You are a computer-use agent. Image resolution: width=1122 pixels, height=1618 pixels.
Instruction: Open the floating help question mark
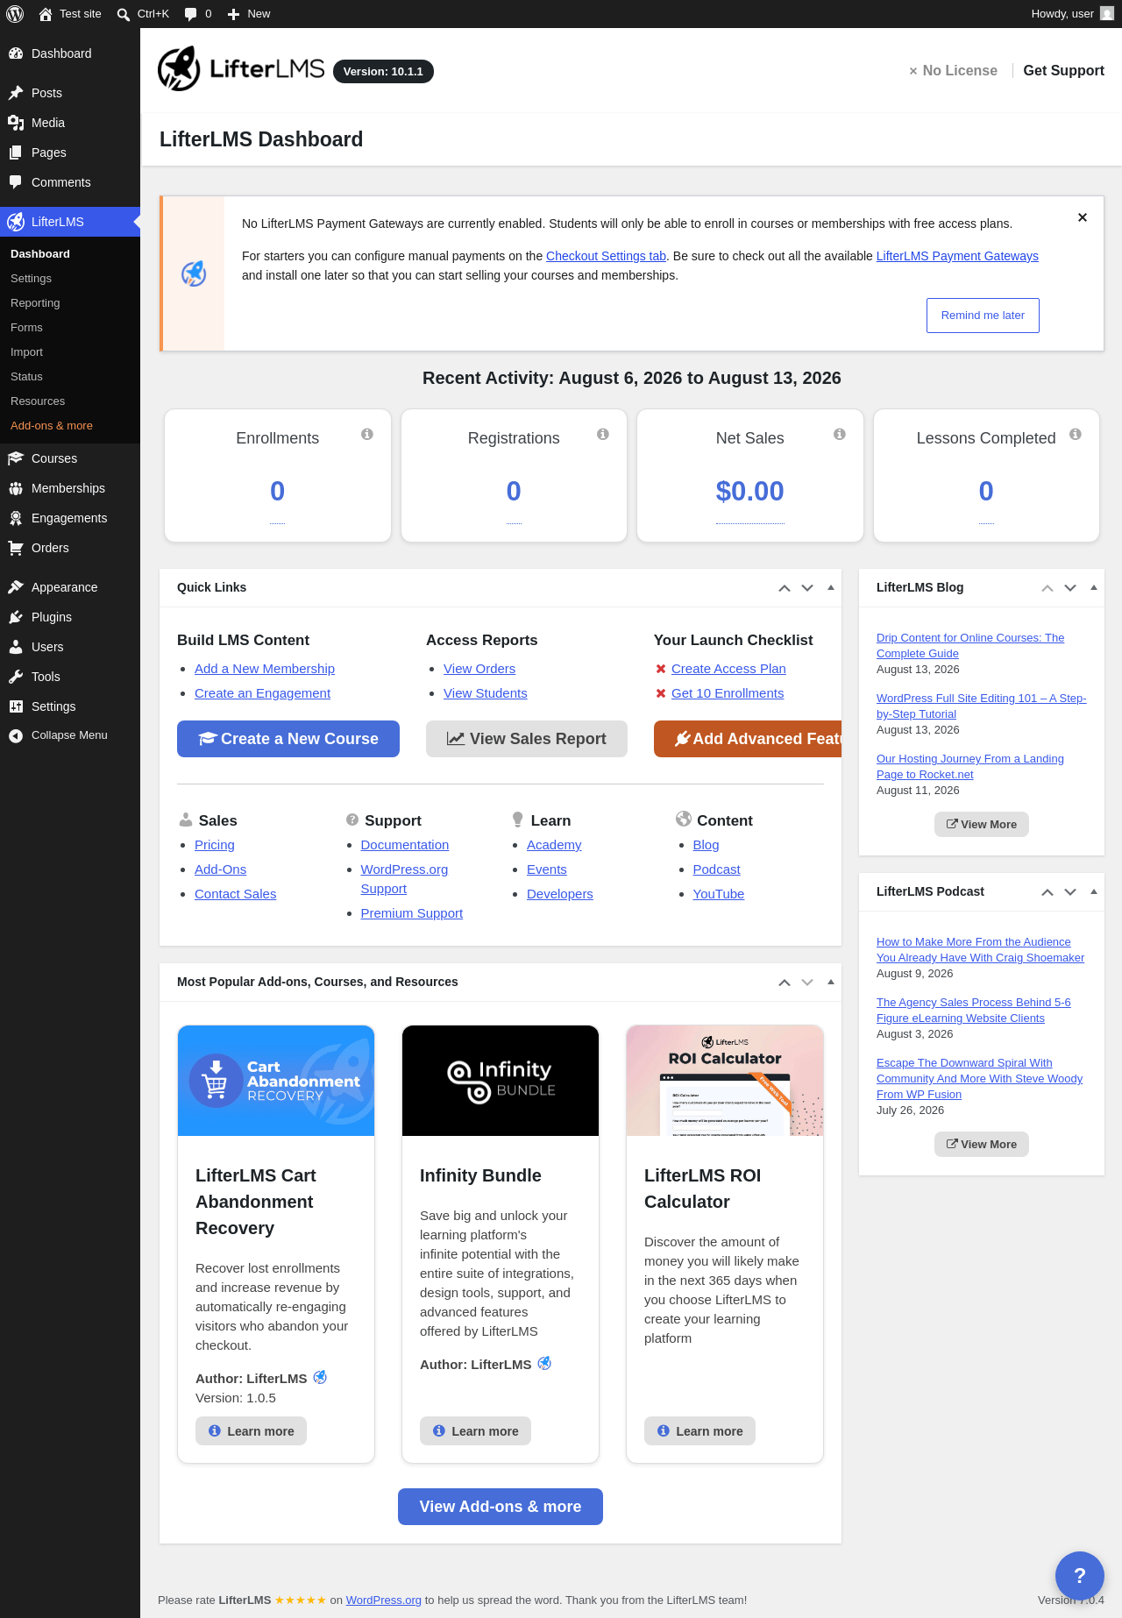[x=1080, y=1576]
